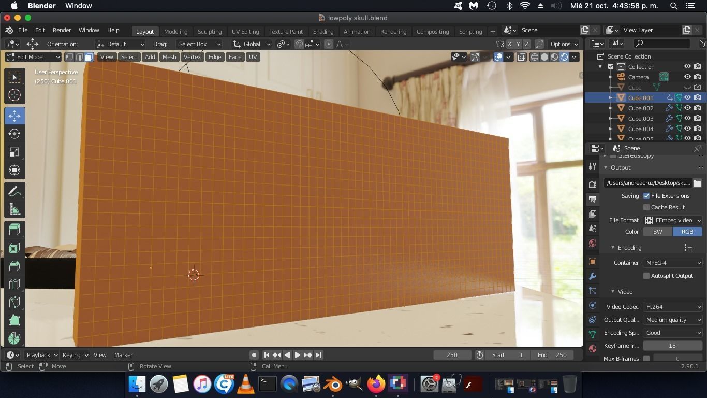Toggle File Extensions checkbox
The height and width of the screenshot is (398, 707).
tap(646, 196)
